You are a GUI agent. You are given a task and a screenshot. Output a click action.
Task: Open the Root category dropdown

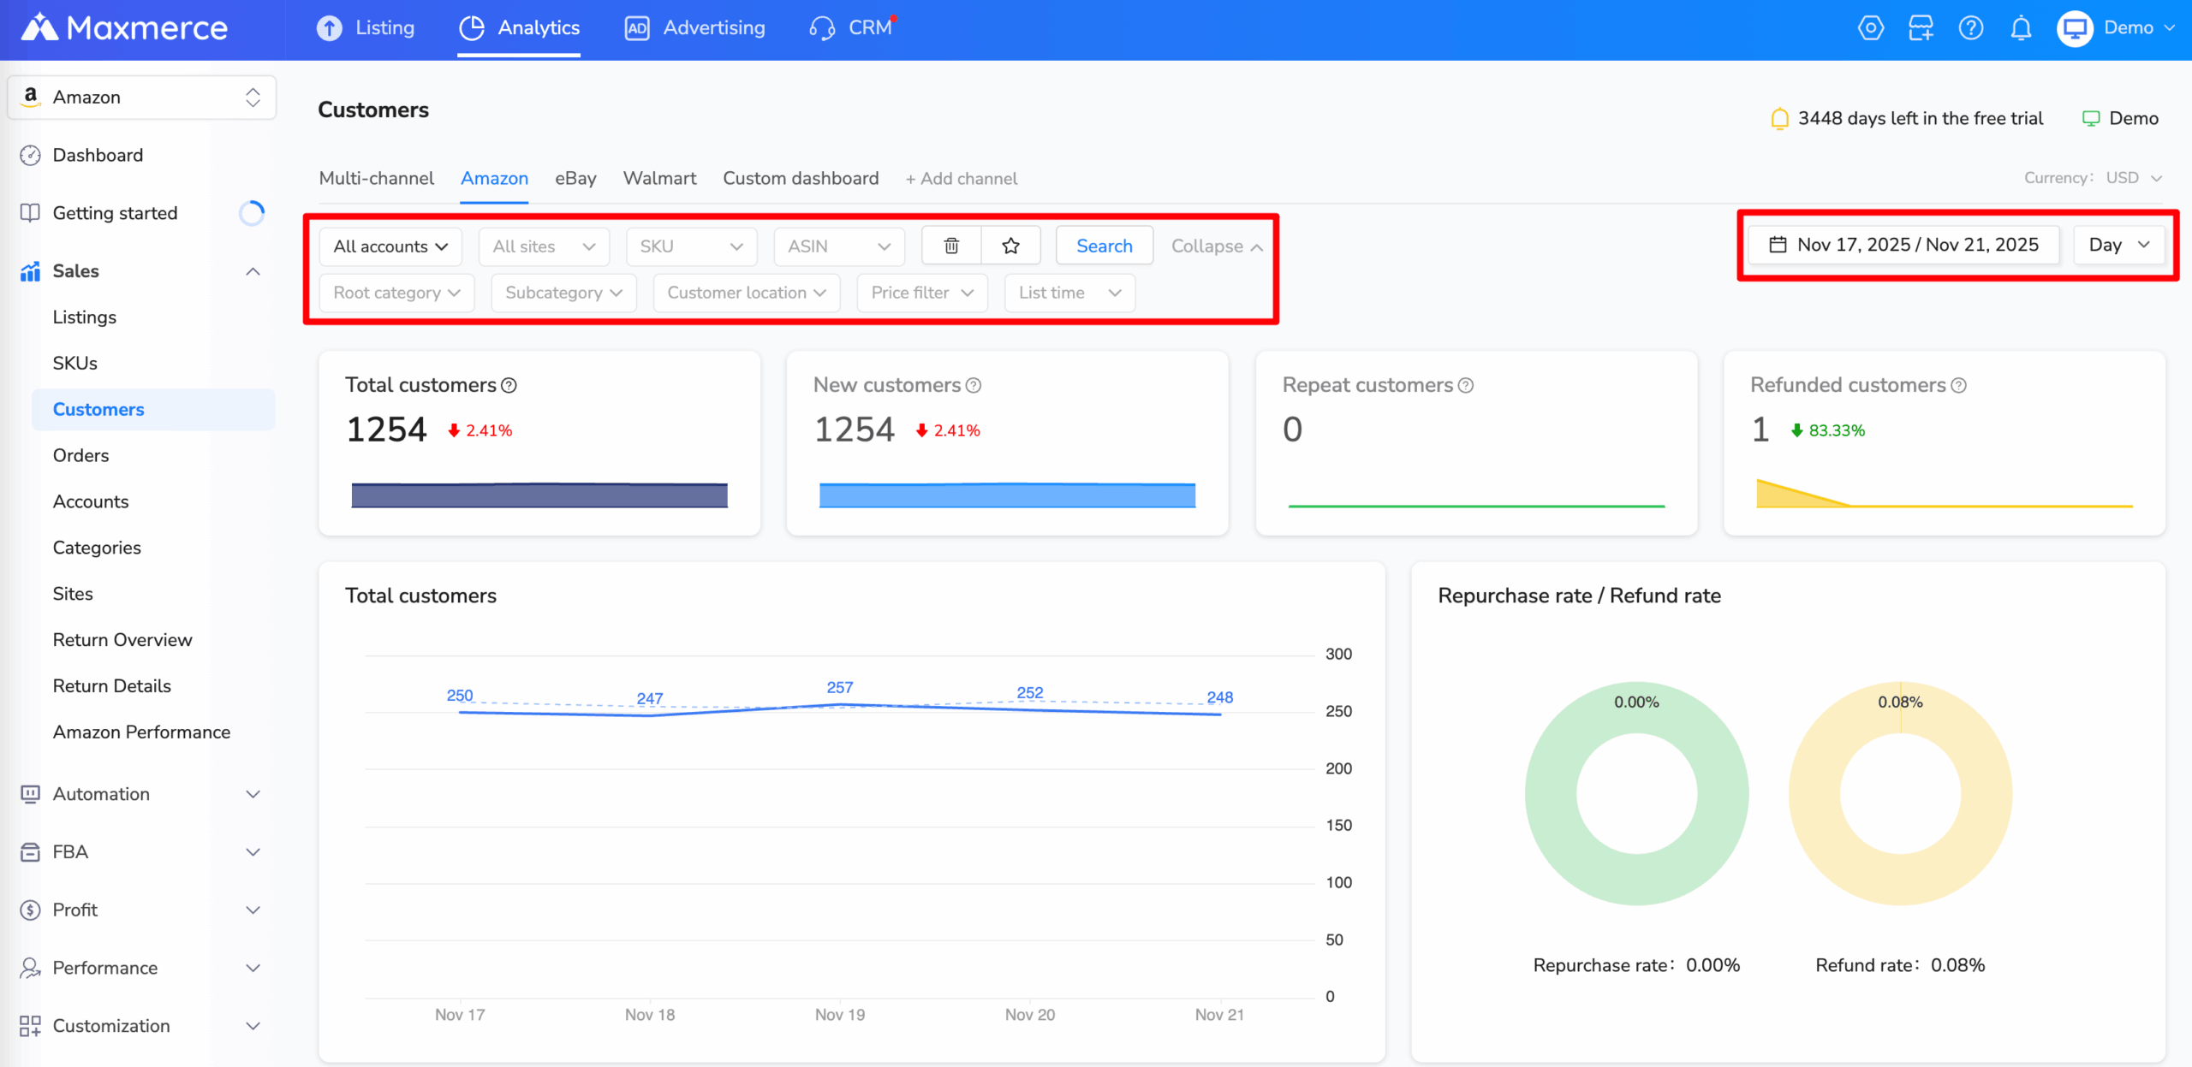pos(396,293)
